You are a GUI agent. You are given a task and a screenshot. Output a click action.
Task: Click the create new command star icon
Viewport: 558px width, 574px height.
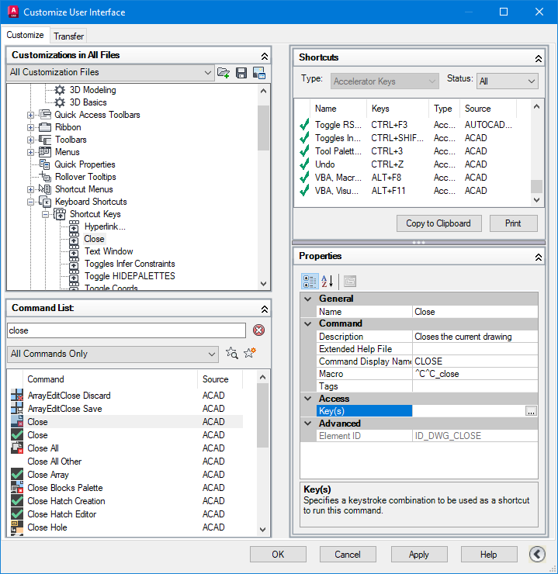click(250, 353)
